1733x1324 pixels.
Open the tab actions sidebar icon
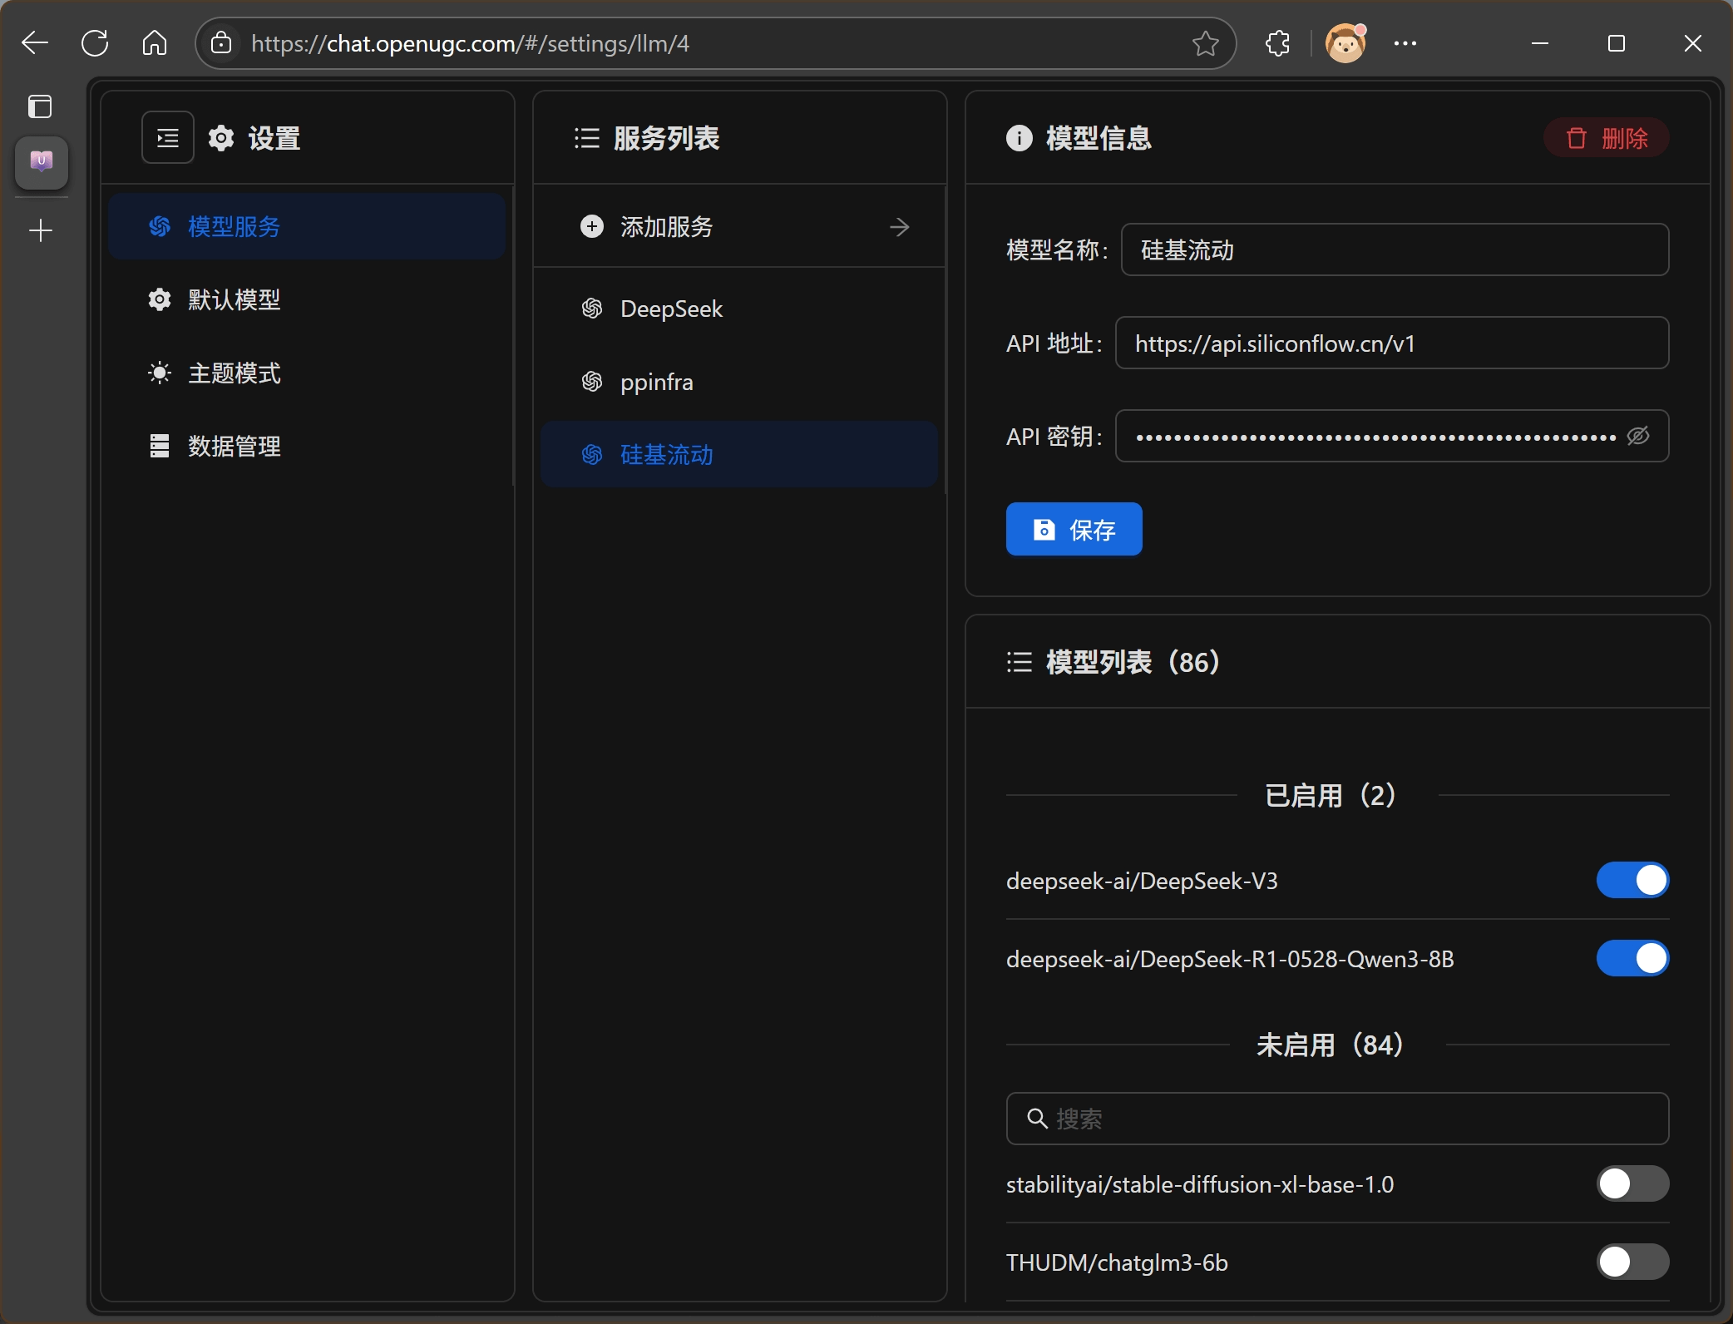(x=40, y=106)
